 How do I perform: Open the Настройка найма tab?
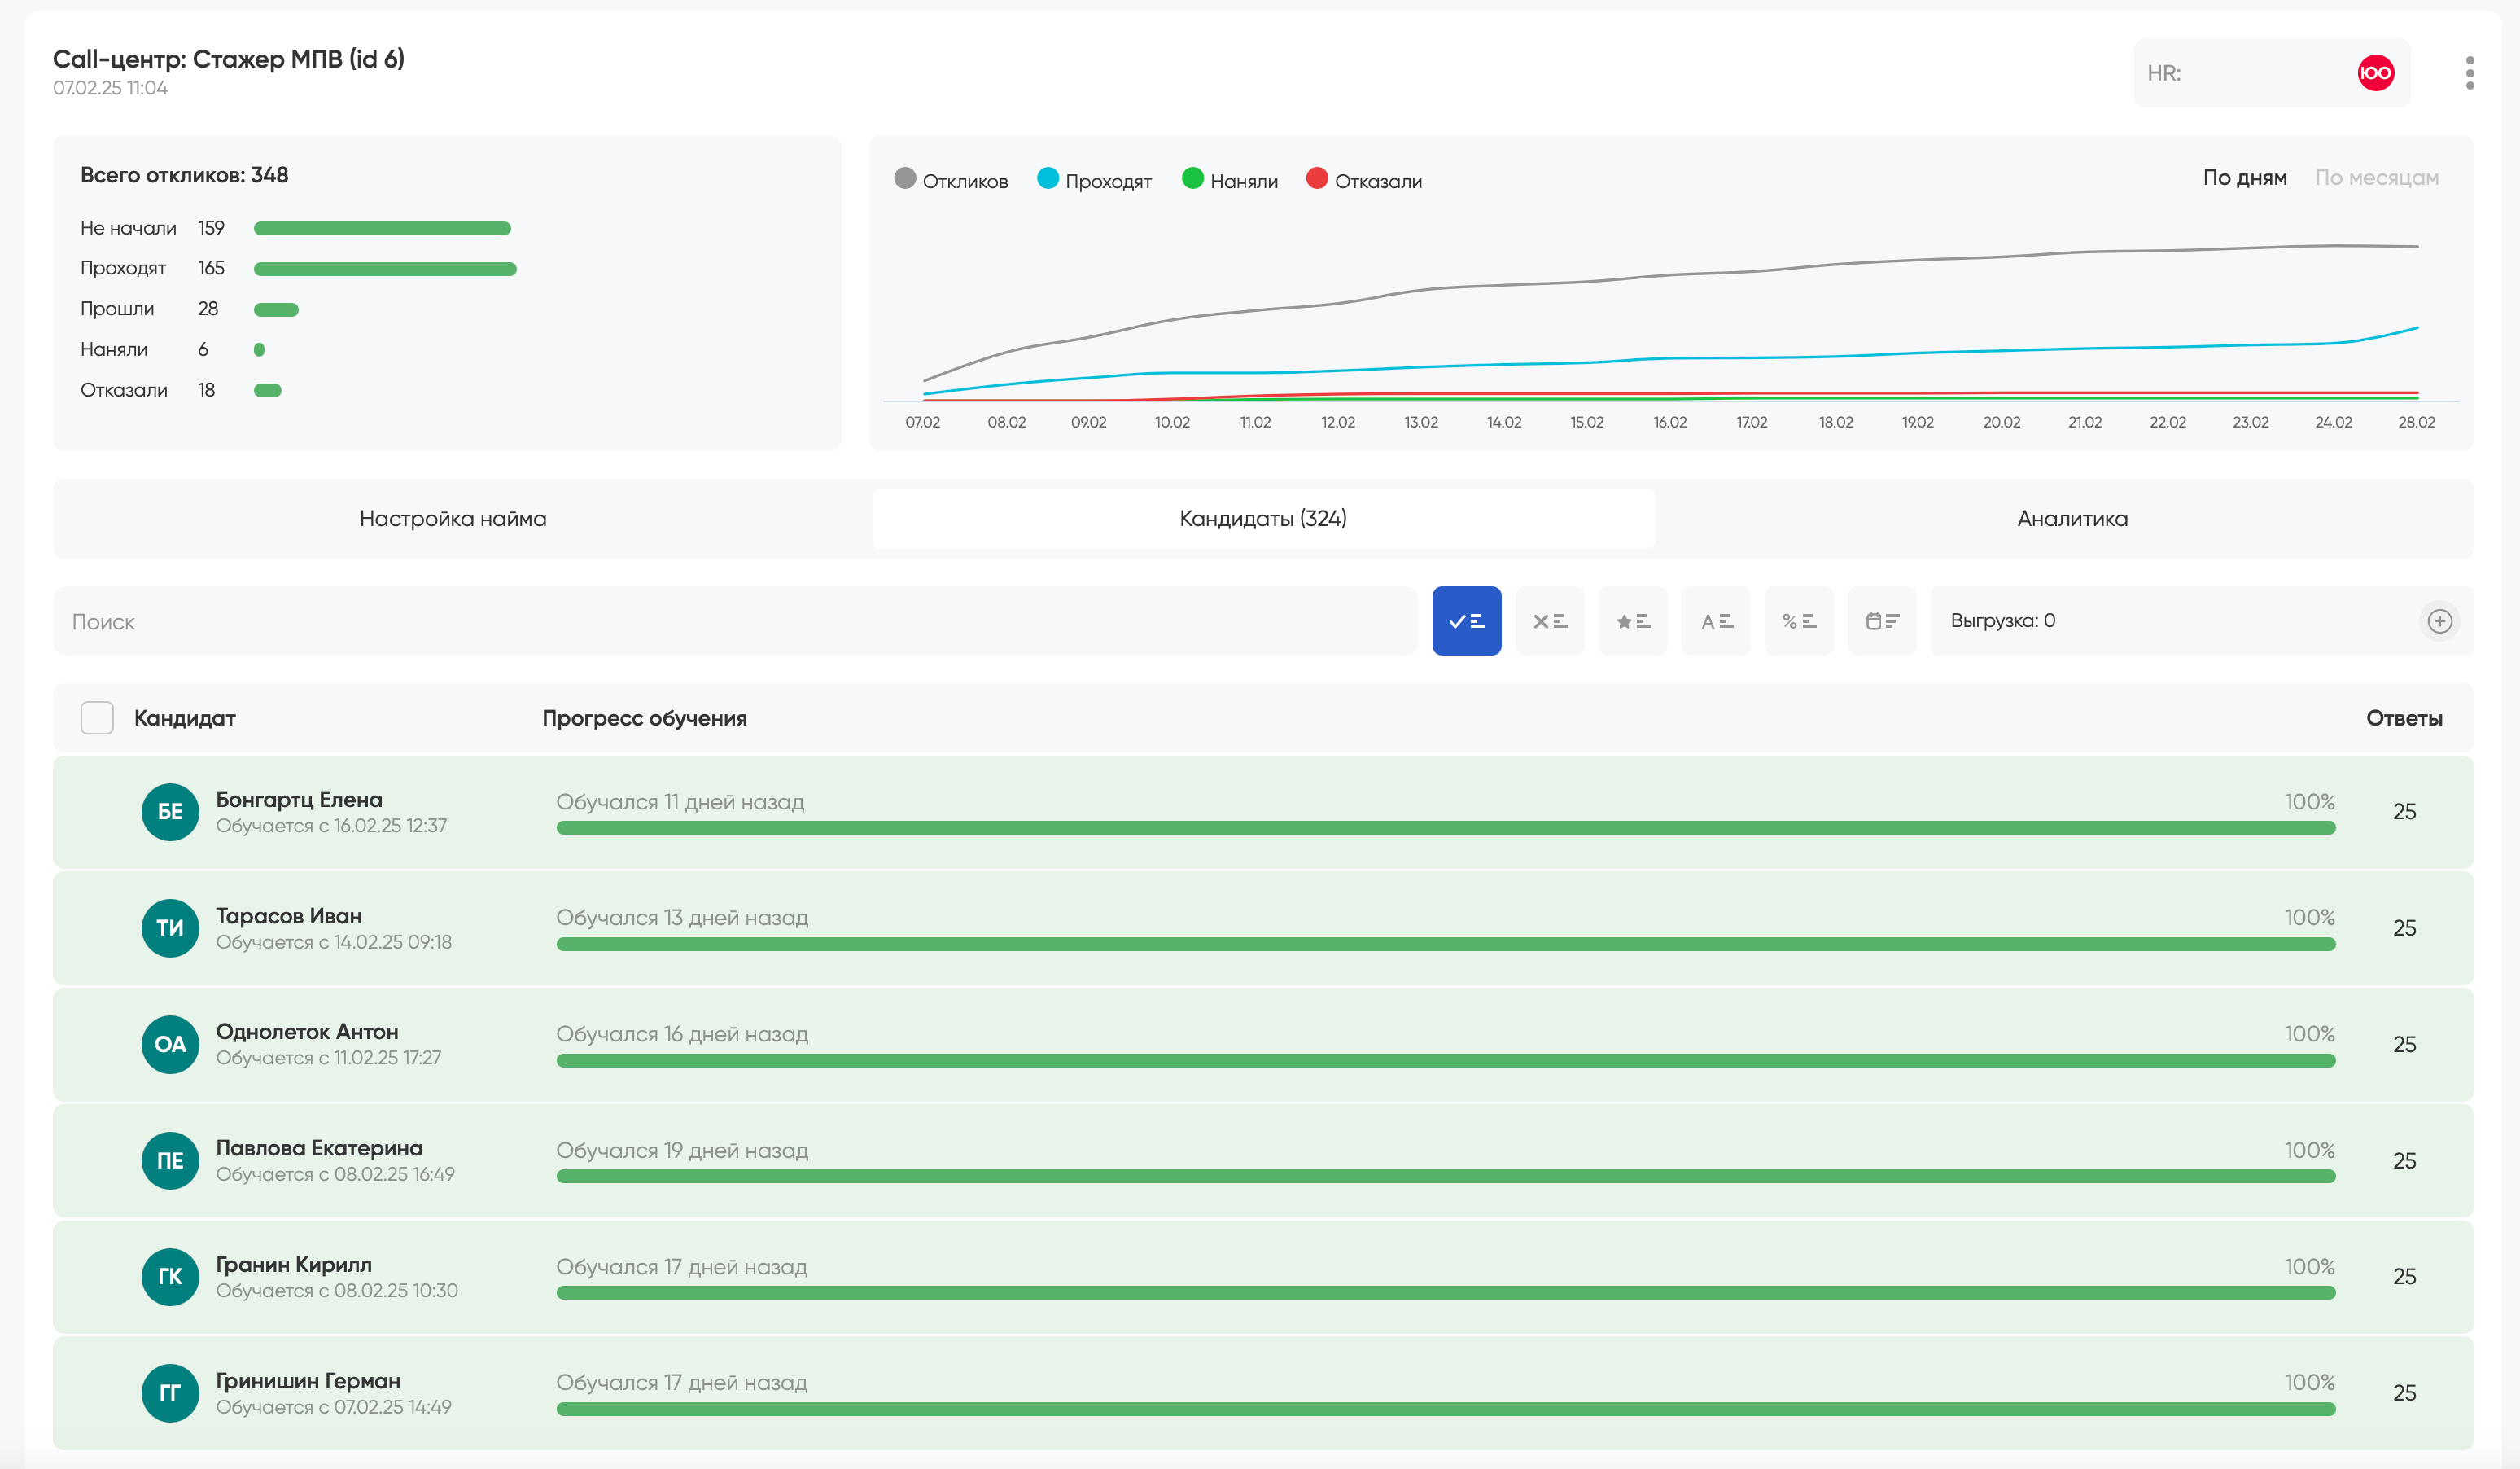tap(453, 519)
